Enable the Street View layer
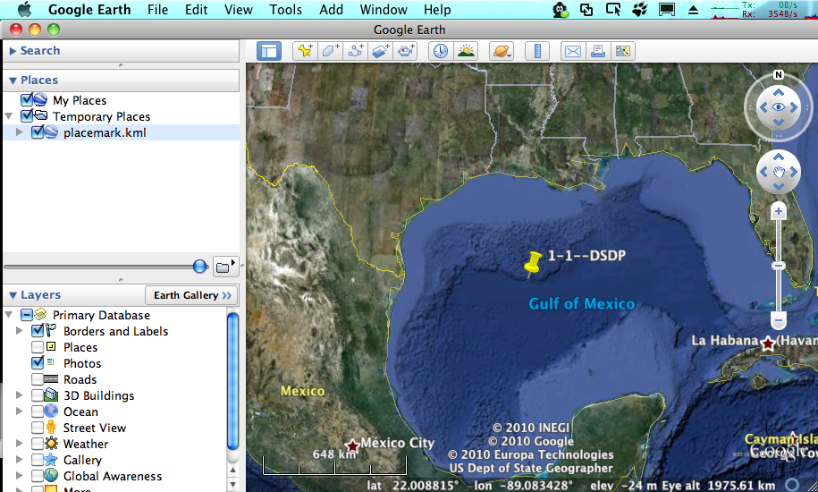The width and height of the screenshot is (818, 492). pos(38,428)
